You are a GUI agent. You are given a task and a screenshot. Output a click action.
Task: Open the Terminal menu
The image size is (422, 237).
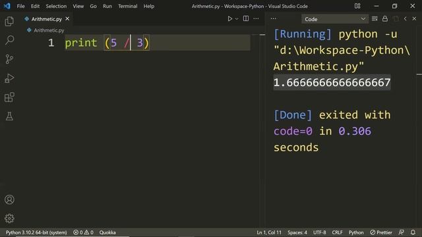pyautogui.click(x=127, y=6)
